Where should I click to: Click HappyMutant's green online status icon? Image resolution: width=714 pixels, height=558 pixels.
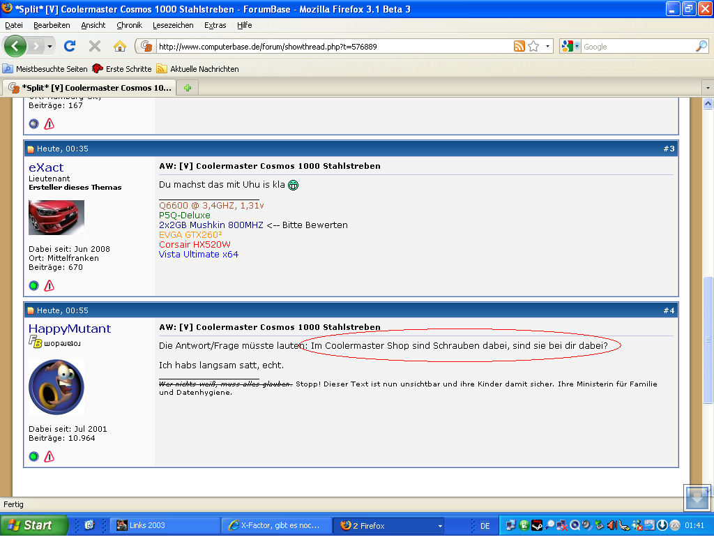(33, 456)
